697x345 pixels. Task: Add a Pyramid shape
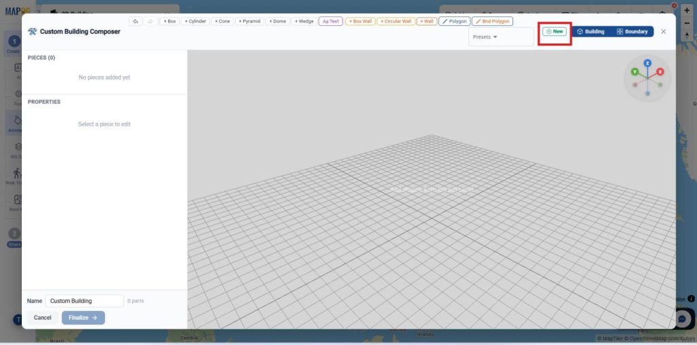coord(249,21)
